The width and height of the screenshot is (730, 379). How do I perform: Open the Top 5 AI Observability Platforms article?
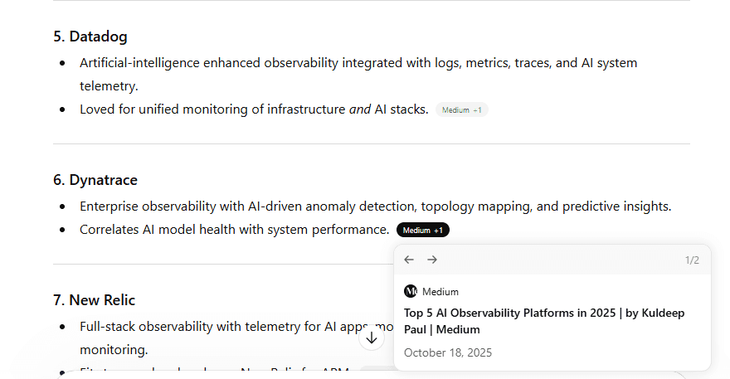pyautogui.click(x=544, y=321)
